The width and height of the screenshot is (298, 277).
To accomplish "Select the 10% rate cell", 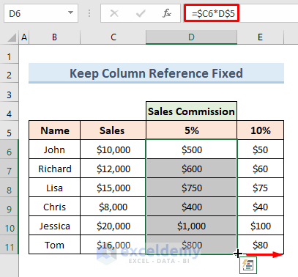I will pos(261,130).
